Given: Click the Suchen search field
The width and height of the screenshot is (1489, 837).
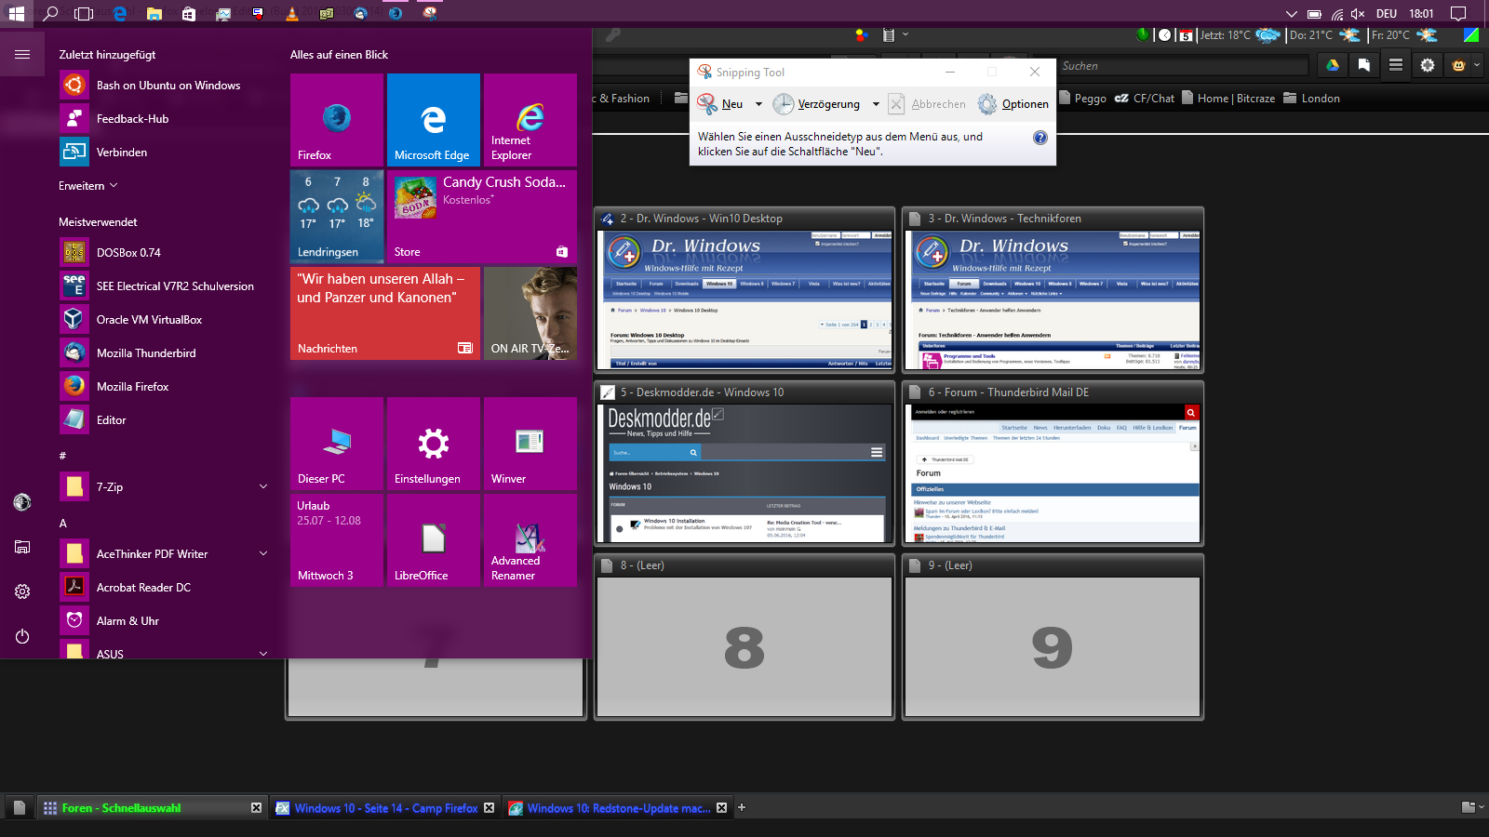Looking at the screenshot, I should point(1182,66).
